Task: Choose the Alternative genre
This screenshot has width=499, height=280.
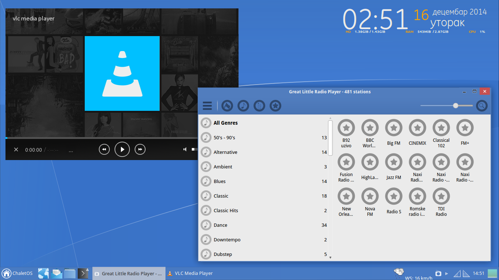Action: pos(263,152)
